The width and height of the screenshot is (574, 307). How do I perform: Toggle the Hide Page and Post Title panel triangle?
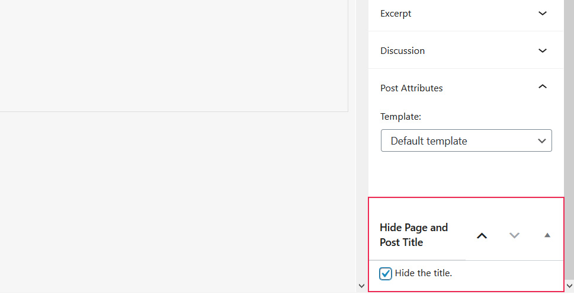[x=547, y=235]
